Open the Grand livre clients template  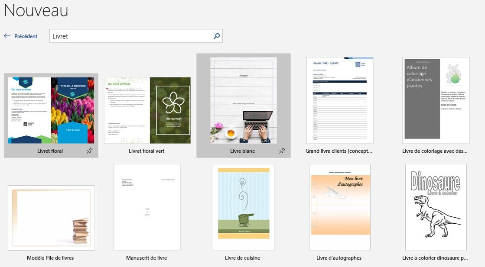tap(339, 100)
